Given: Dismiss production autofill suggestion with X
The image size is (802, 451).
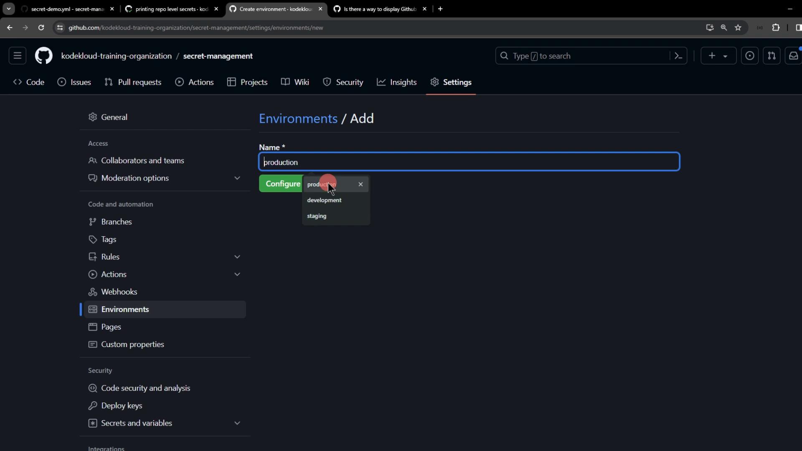Looking at the screenshot, I should 360,184.
